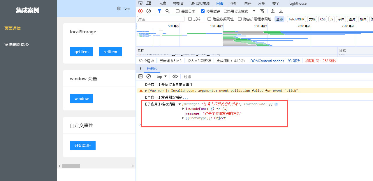
Task: Expand the Vue warn message
Action: pos(146,91)
